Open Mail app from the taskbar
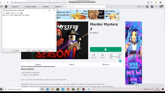Screen dimensions: 165x93 click(63, 89)
